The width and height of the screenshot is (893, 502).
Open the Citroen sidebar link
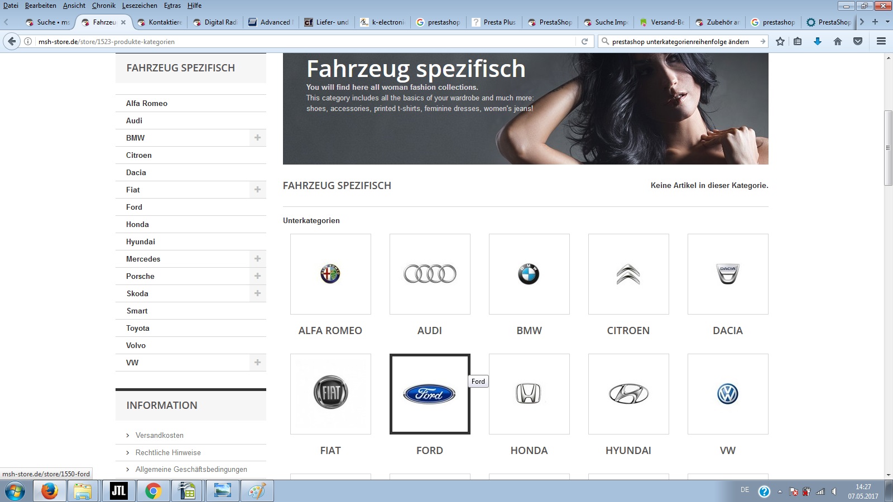click(x=139, y=155)
